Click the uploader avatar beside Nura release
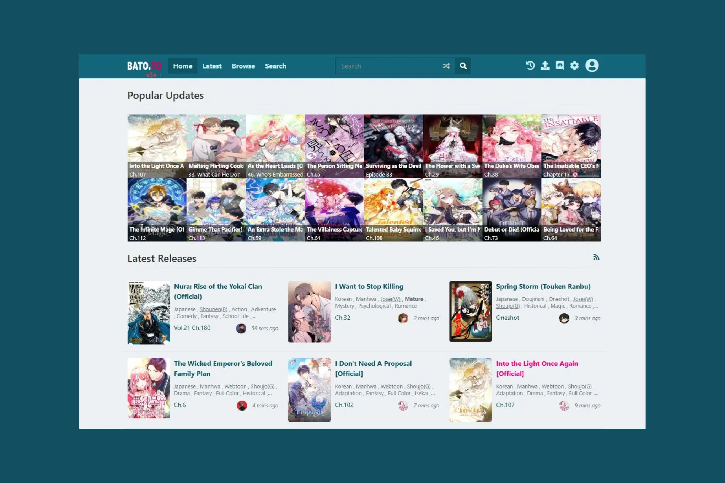Image resolution: width=725 pixels, height=483 pixels. [241, 329]
